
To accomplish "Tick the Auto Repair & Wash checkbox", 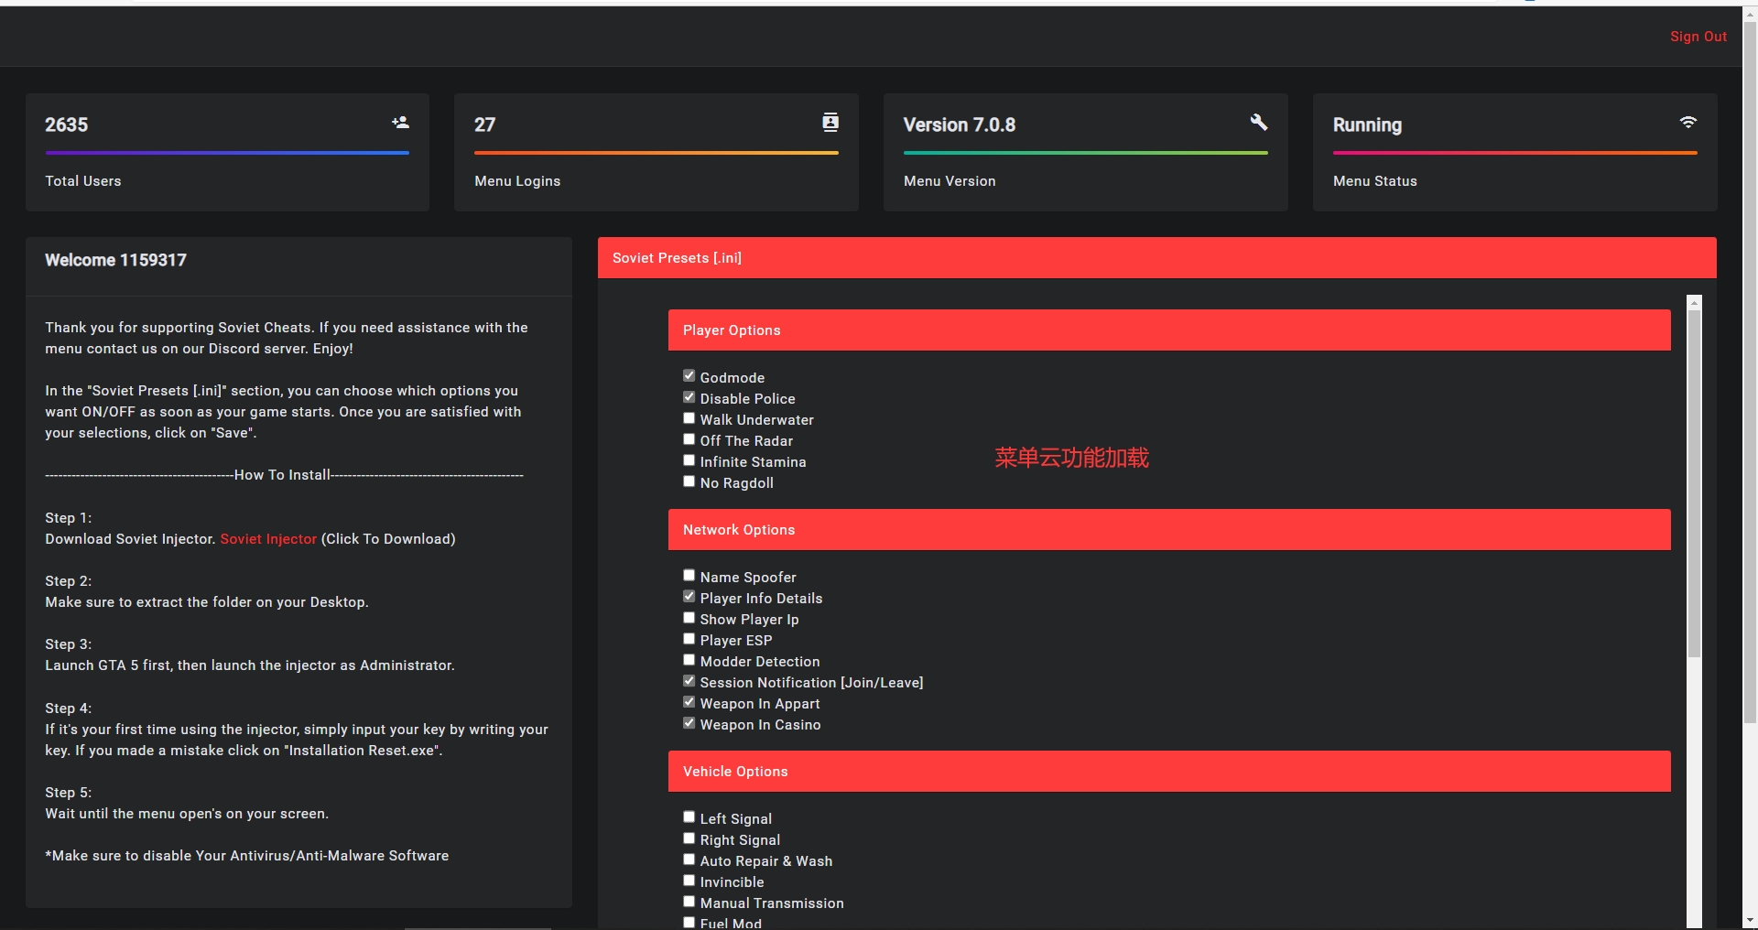I will [x=689, y=860].
